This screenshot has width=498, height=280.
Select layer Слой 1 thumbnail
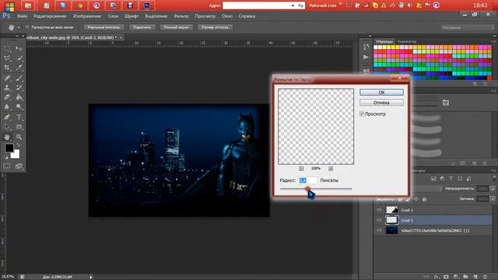(x=391, y=210)
